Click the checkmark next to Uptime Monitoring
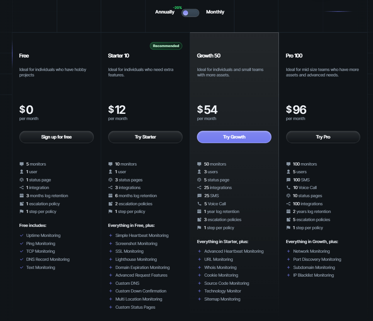373x321 pixels. pyautogui.click(x=22, y=235)
